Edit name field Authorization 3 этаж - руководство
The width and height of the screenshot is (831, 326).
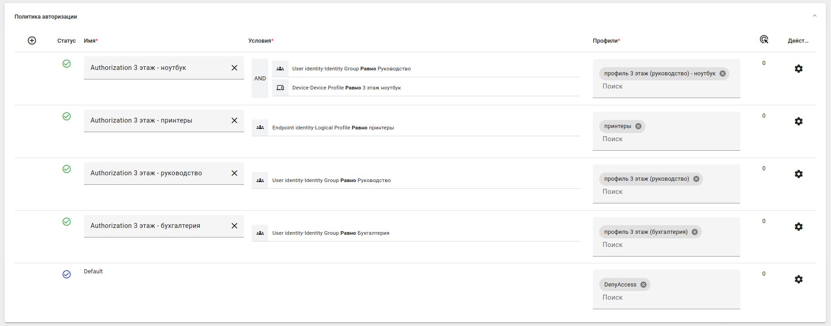154,173
